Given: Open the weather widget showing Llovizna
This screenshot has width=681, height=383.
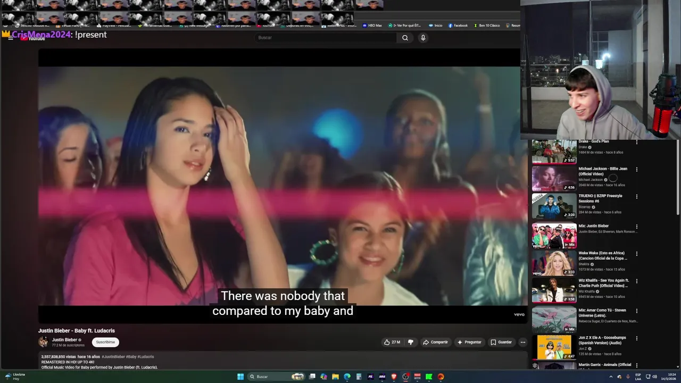Looking at the screenshot, I should [x=15, y=377].
